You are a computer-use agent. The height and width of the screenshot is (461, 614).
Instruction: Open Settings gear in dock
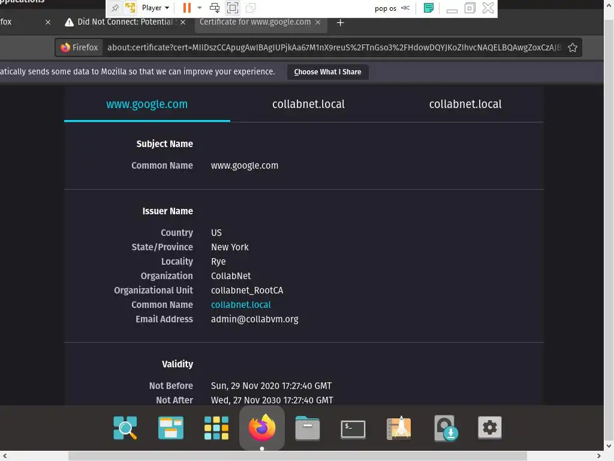pyautogui.click(x=490, y=427)
